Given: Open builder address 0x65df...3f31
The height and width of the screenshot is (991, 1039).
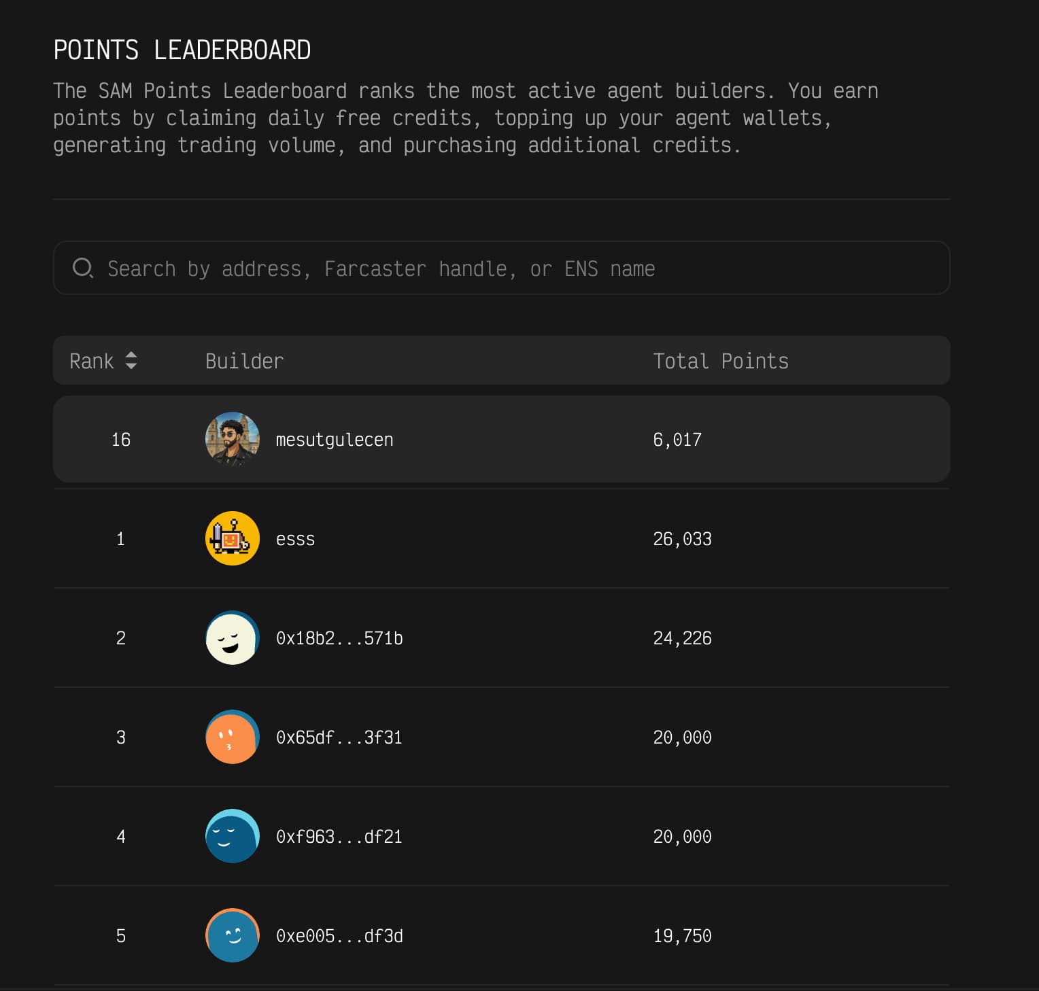Looking at the screenshot, I should 339,737.
